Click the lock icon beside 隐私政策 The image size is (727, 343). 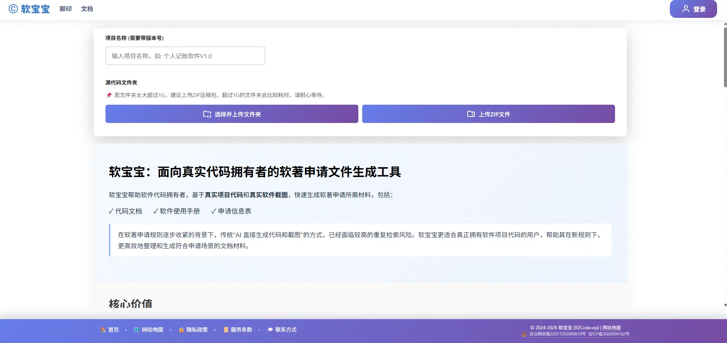point(181,330)
